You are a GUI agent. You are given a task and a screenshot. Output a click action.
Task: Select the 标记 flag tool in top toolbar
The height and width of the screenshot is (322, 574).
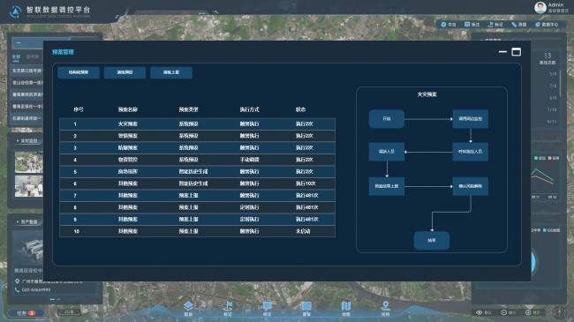(x=495, y=25)
